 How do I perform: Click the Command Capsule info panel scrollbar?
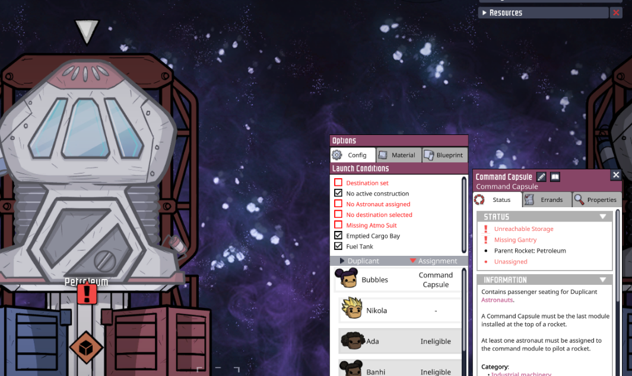[x=618, y=255]
